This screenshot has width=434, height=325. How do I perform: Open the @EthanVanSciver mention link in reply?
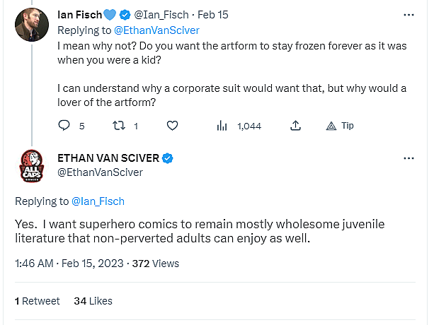tap(155, 30)
